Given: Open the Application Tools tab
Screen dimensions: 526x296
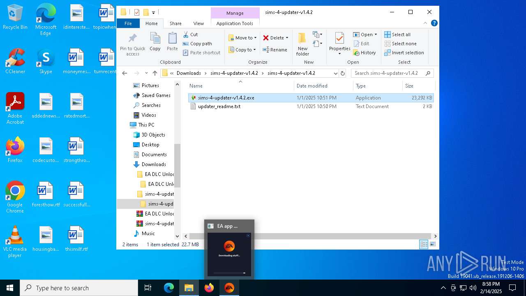Looking at the screenshot, I should click(x=235, y=23).
